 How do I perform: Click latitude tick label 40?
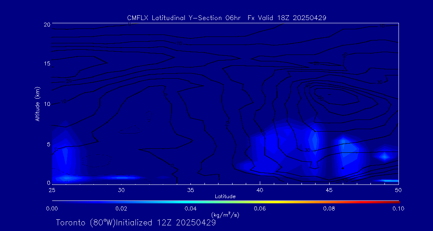pyautogui.click(x=260, y=190)
